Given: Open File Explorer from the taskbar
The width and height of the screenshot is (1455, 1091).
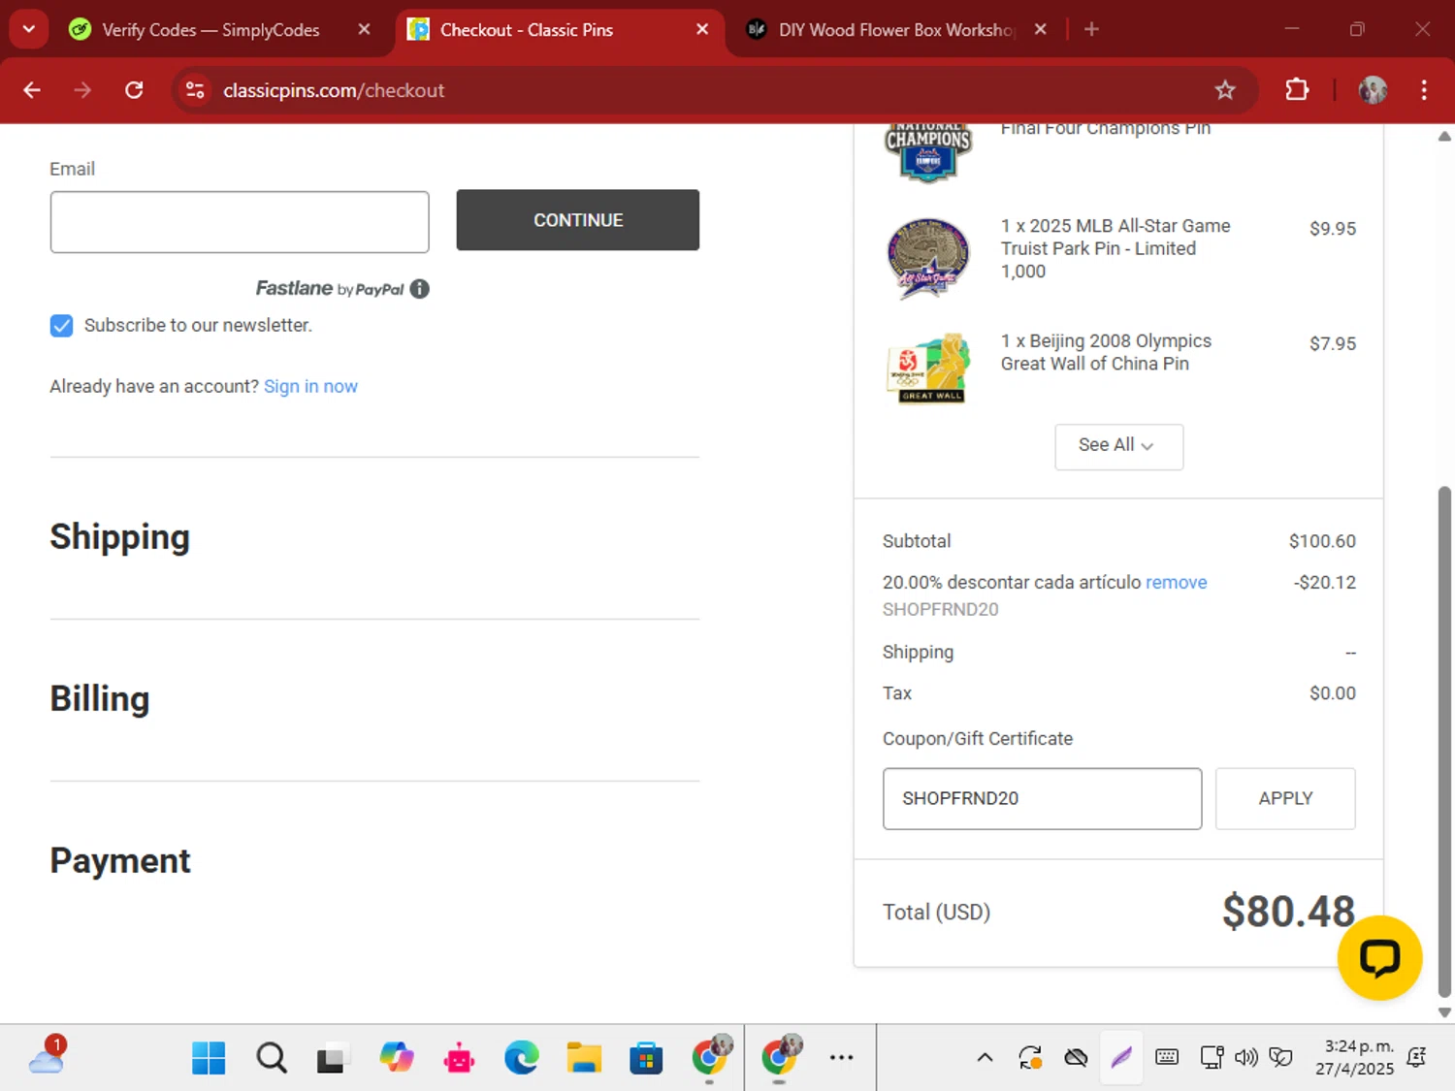Looking at the screenshot, I should point(584,1058).
